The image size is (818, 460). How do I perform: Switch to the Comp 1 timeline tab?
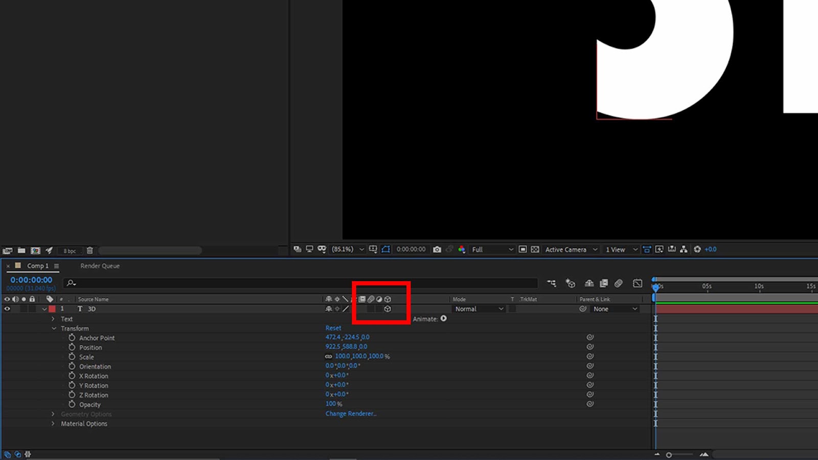tap(38, 266)
